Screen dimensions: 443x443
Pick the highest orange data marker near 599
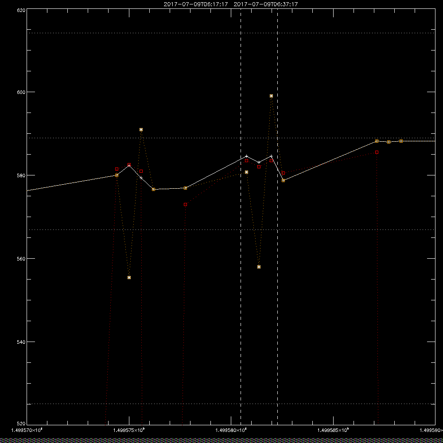[x=271, y=96]
